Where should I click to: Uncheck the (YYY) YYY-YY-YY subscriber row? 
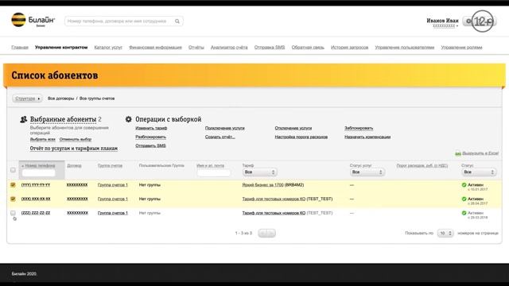tap(13, 185)
